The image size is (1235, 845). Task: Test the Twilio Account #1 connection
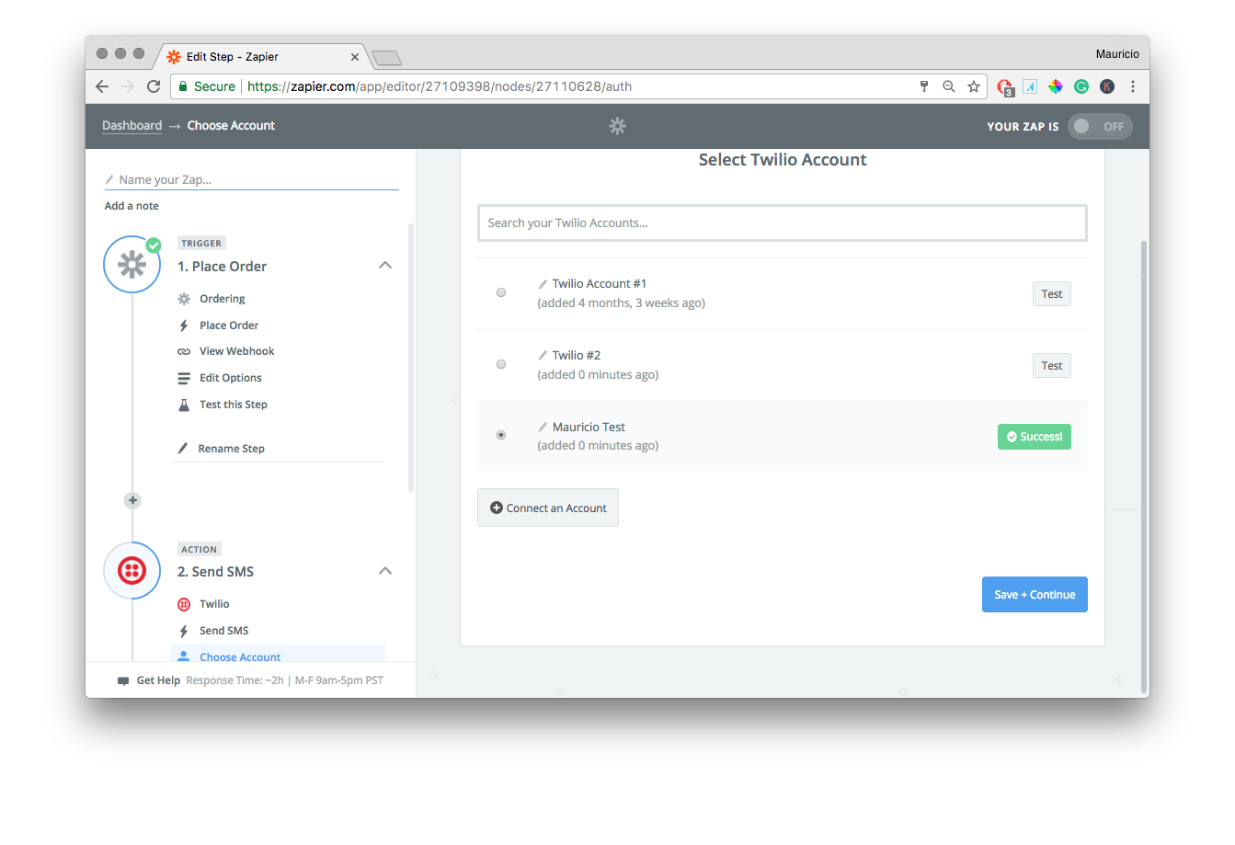tap(1052, 294)
